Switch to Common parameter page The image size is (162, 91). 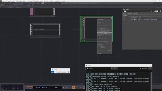pos(135,13)
